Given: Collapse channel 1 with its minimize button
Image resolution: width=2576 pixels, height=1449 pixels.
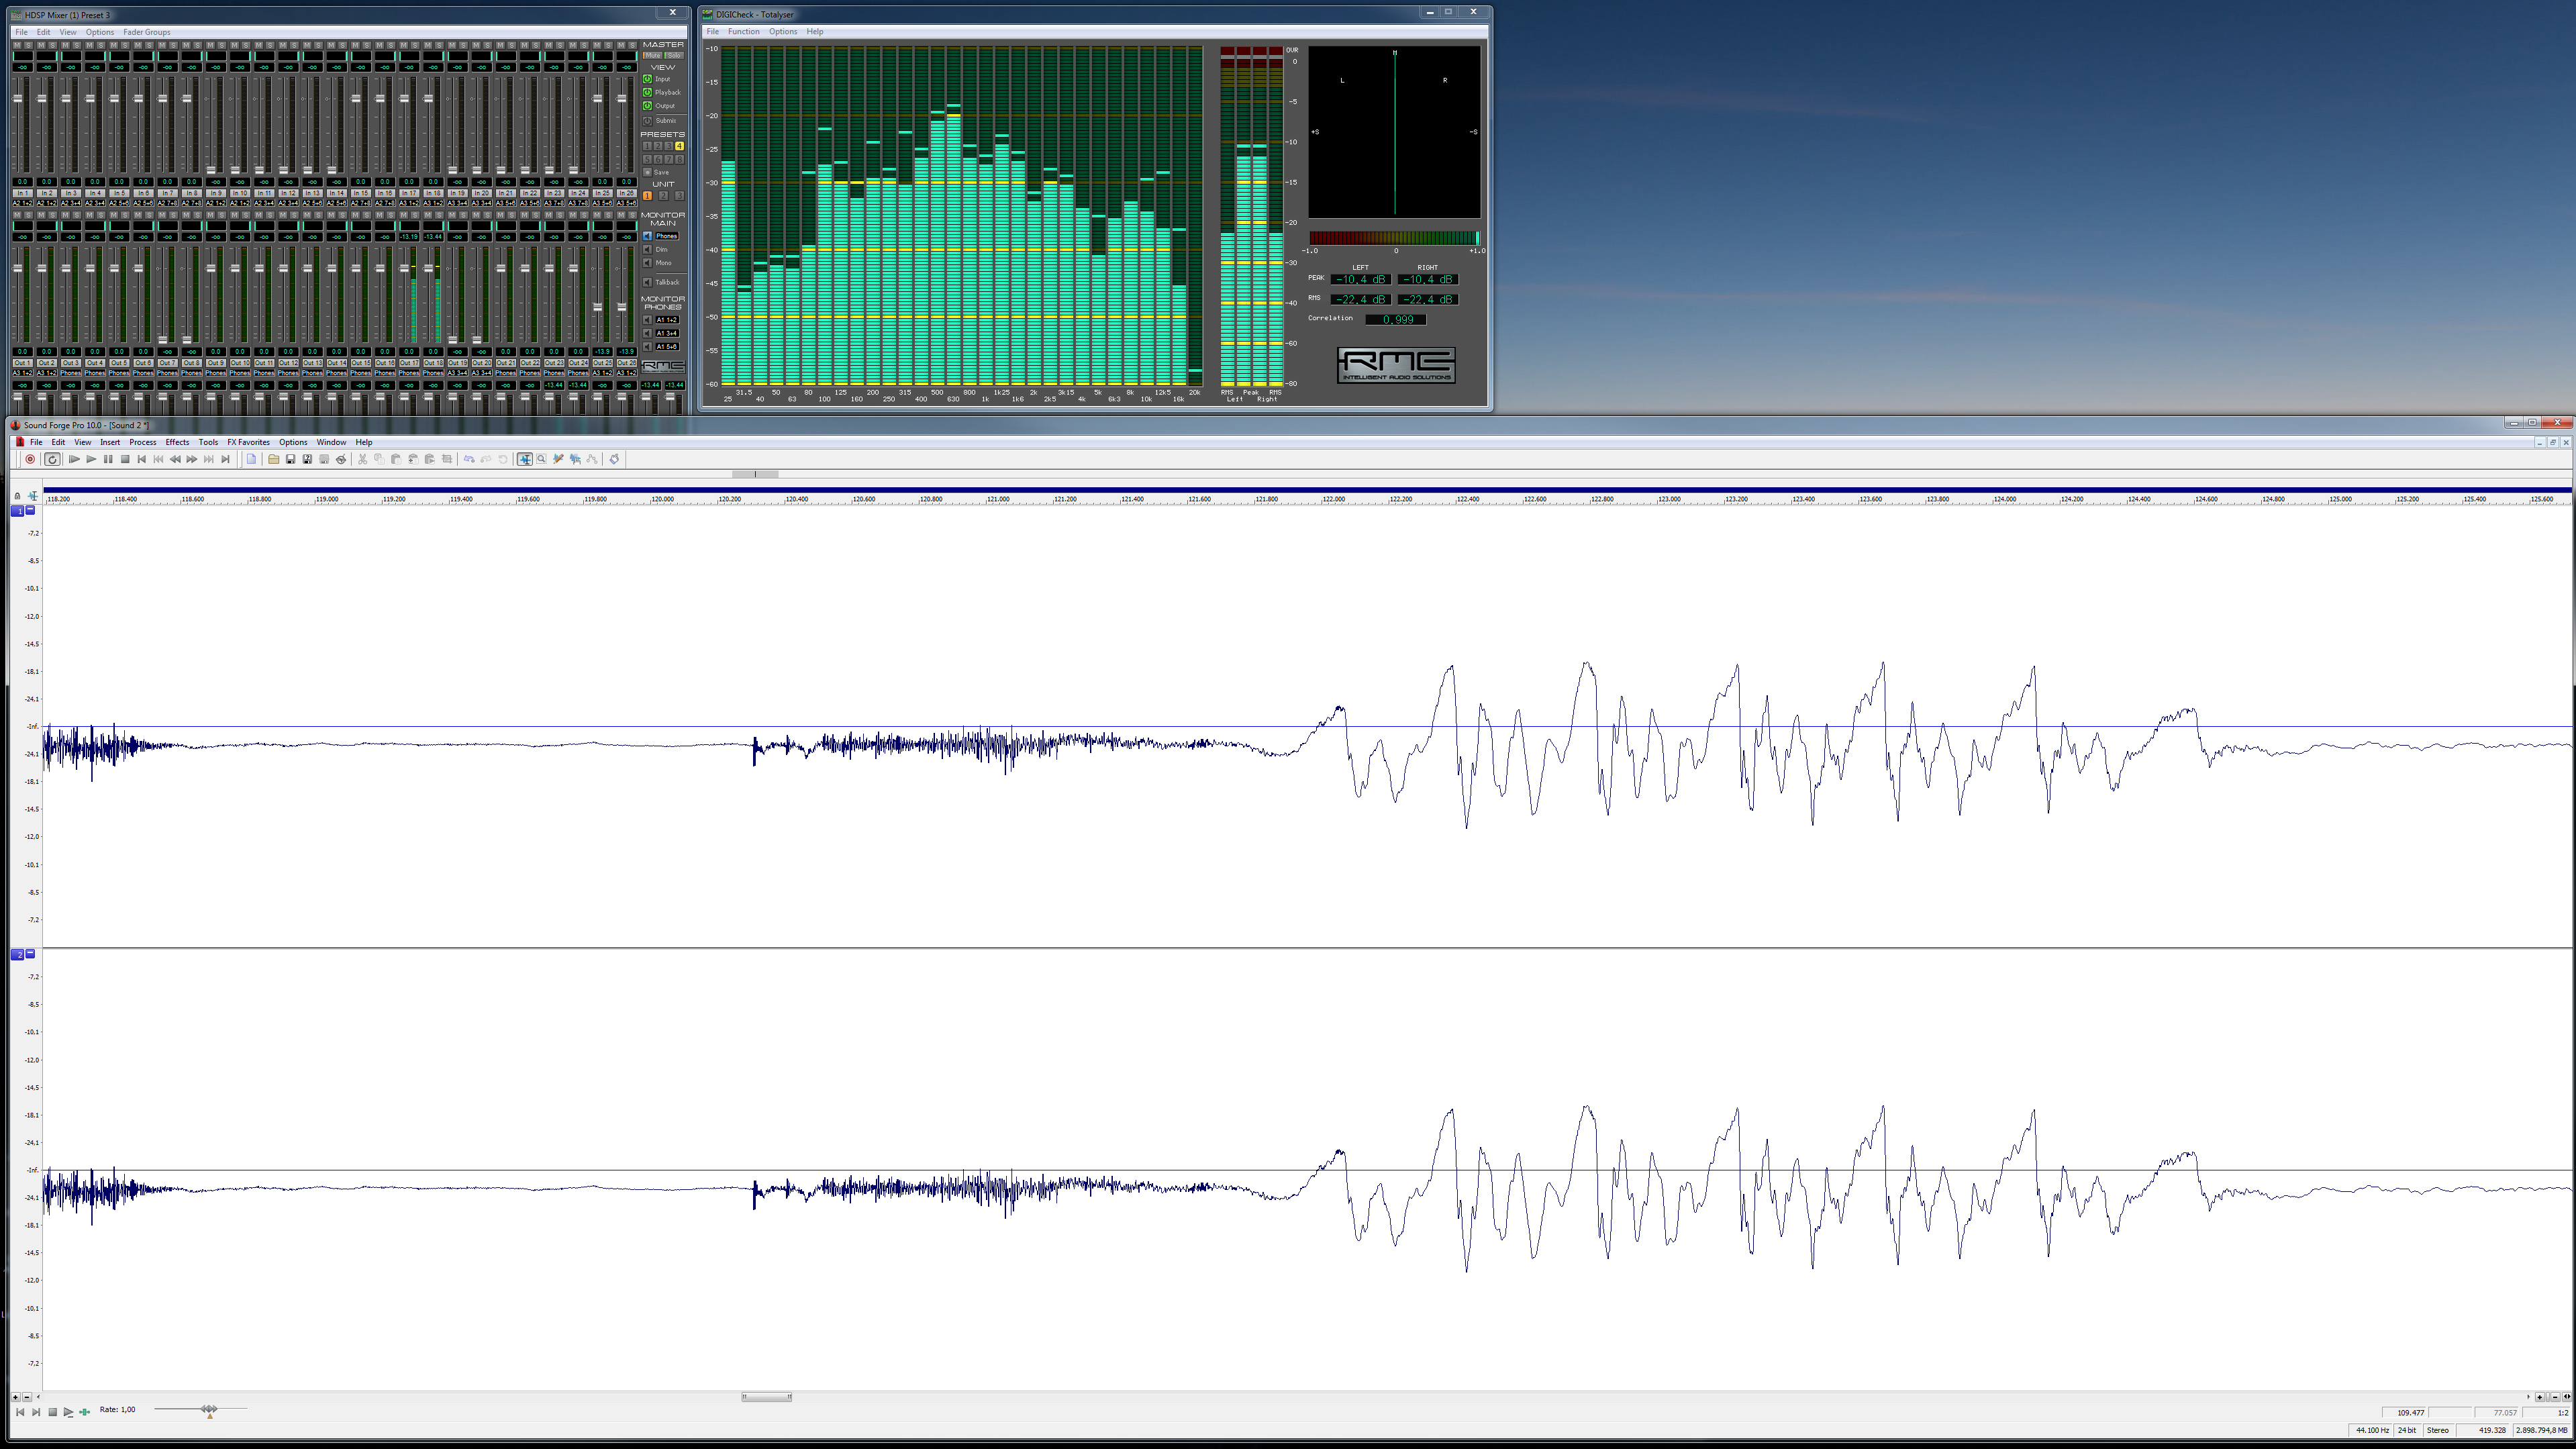Looking at the screenshot, I should pos(30,510).
